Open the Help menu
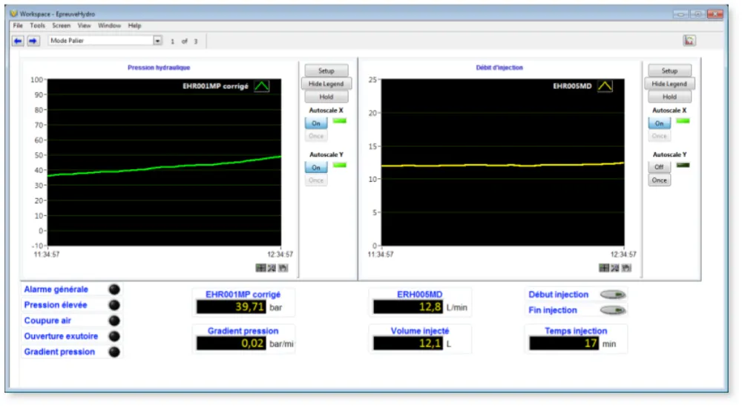The width and height of the screenshot is (742, 406). [134, 25]
